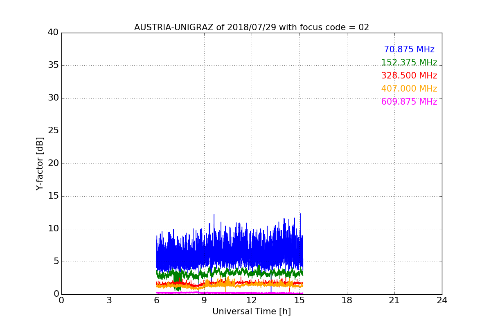Click the y-axis tick label 35
This screenshot has height=327, width=491.
(x=53, y=65)
